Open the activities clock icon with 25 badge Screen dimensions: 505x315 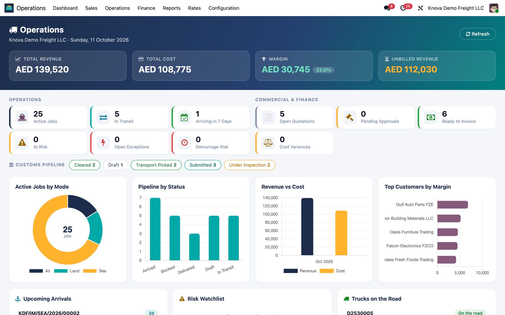pyautogui.click(x=403, y=8)
